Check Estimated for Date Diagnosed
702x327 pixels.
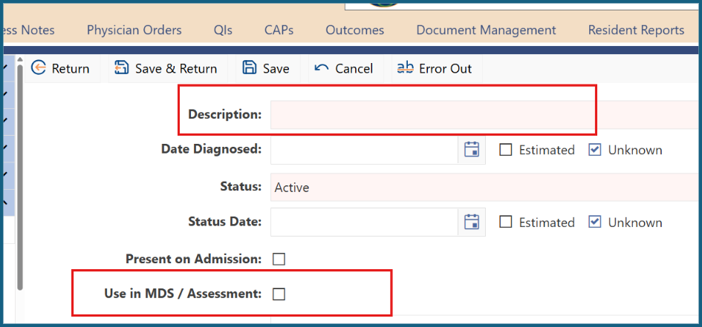pyautogui.click(x=505, y=150)
